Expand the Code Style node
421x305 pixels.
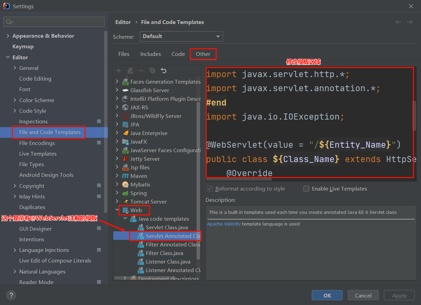[x=15, y=111]
